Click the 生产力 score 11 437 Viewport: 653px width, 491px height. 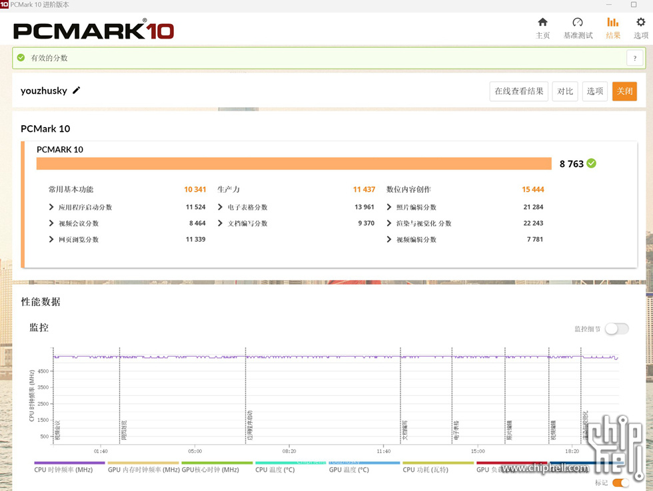click(364, 190)
